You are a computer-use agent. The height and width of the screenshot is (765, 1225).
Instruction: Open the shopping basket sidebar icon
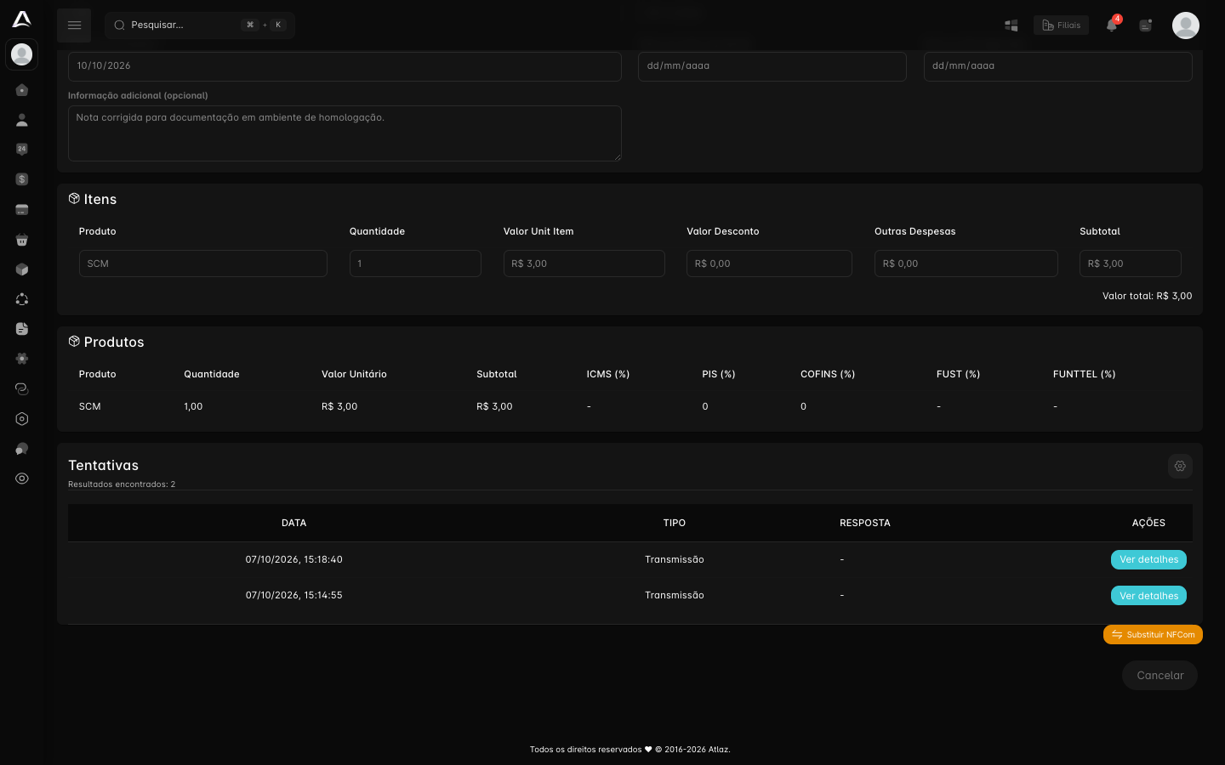[22, 240]
